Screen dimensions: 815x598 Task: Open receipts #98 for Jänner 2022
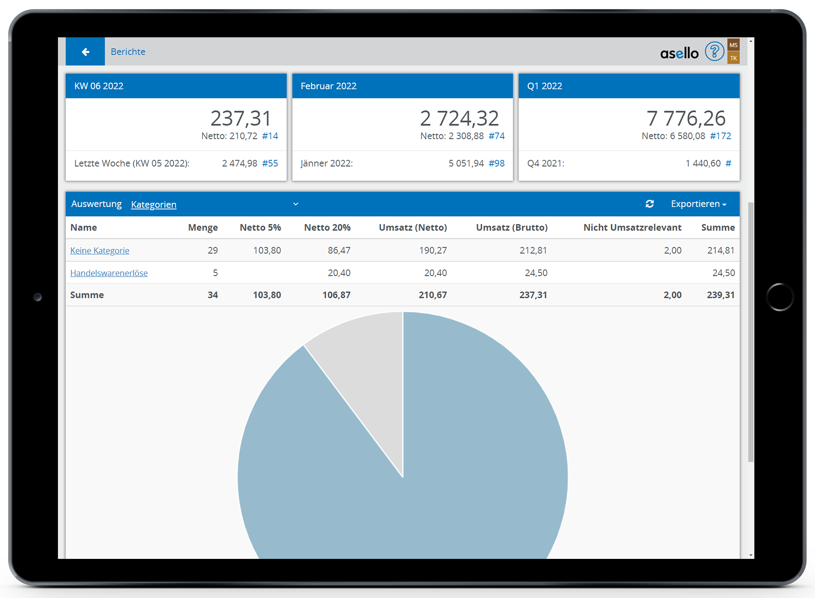tap(496, 164)
